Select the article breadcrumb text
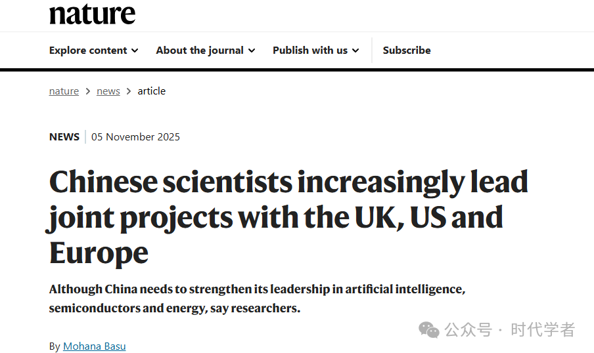Viewport: 594px width, 353px height. pos(151,91)
